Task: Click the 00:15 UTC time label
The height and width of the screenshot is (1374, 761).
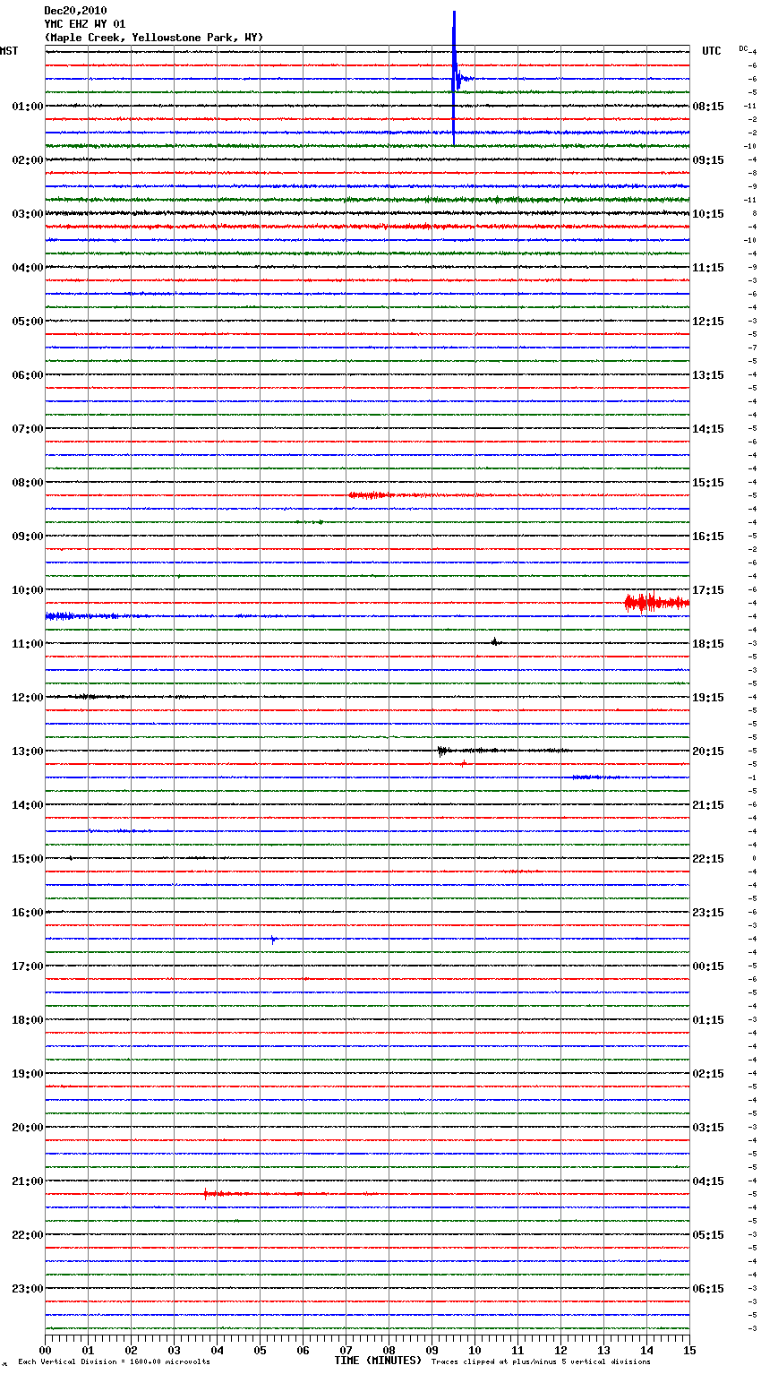Action: click(x=708, y=966)
